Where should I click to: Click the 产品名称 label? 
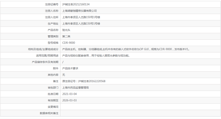[x=53, y=30]
